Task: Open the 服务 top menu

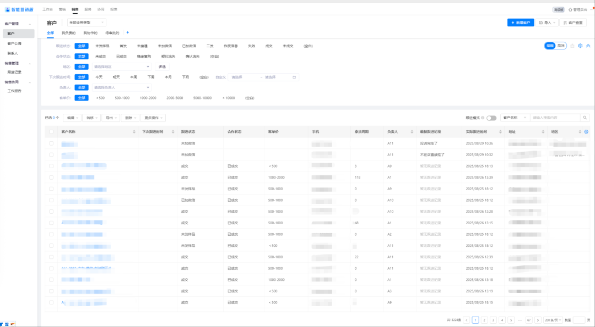Action: tap(88, 9)
